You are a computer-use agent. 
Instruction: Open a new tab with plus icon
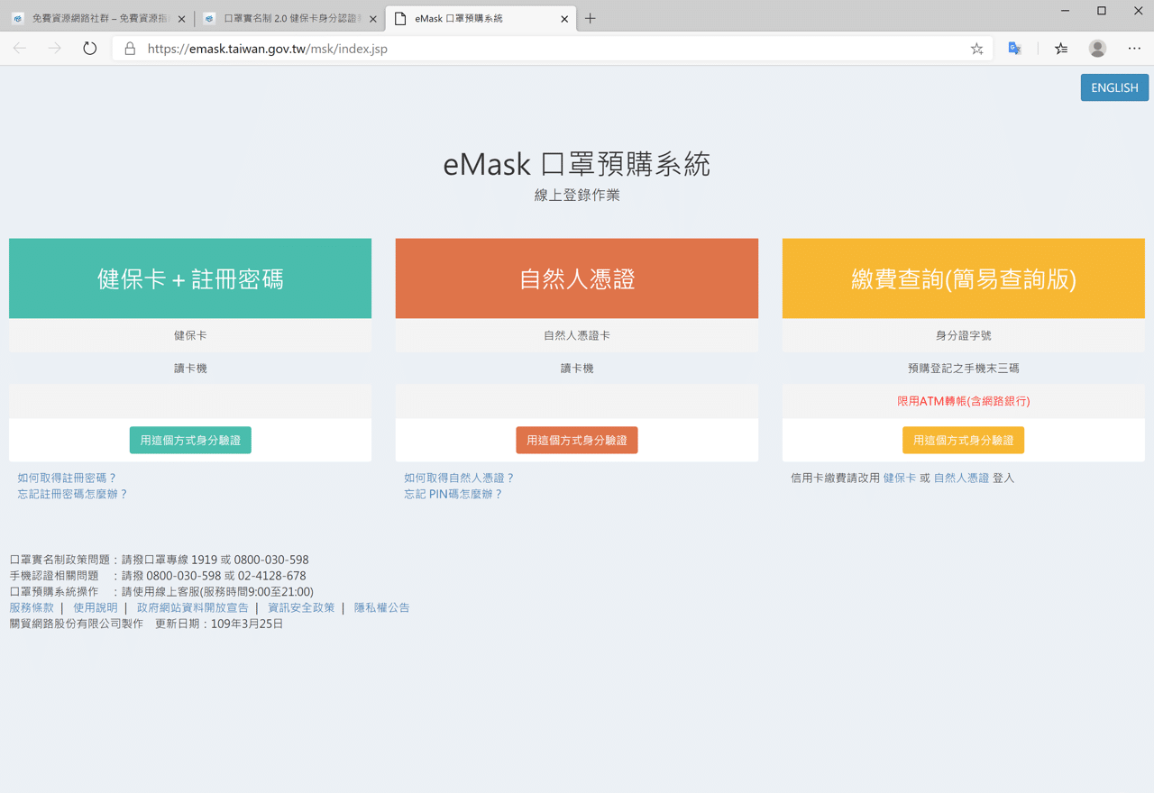(x=591, y=18)
